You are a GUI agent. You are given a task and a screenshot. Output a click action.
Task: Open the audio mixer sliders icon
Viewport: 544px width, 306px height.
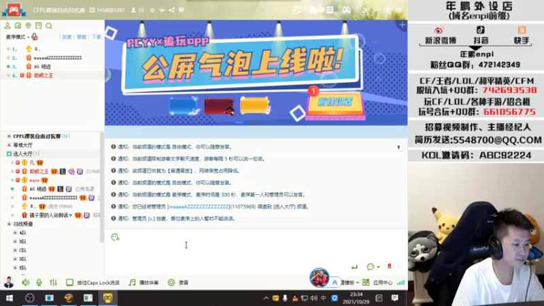[53, 282]
